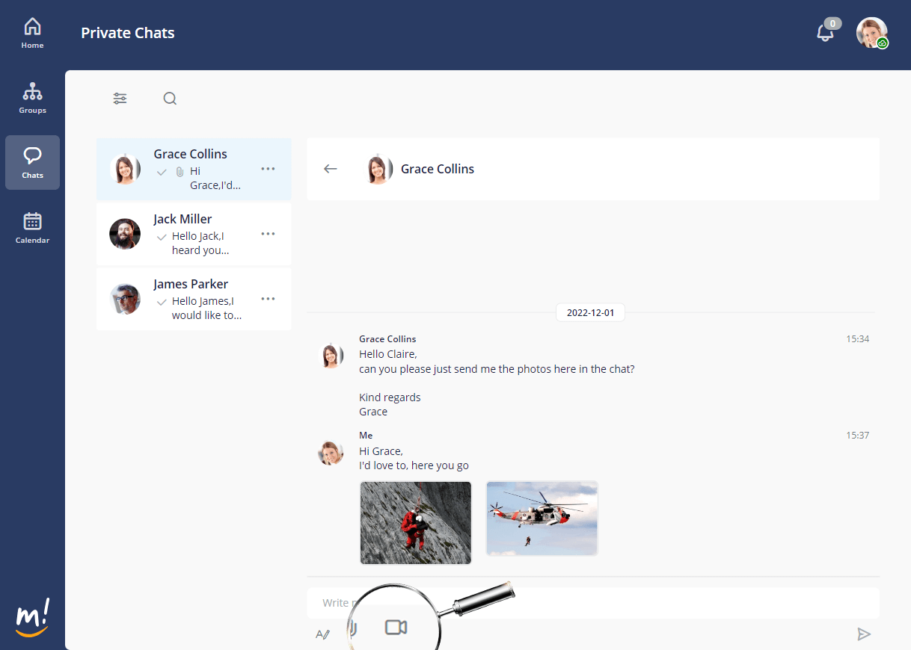Image resolution: width=911 pixels, height=650 pixels.
Task: Click the 15:34 message timestamp
Action: [857, 339]
